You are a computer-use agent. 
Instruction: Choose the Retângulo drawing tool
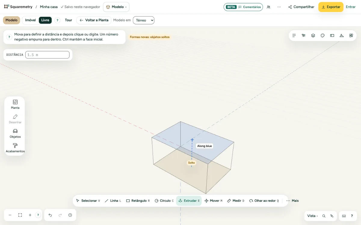click(138, 201)
